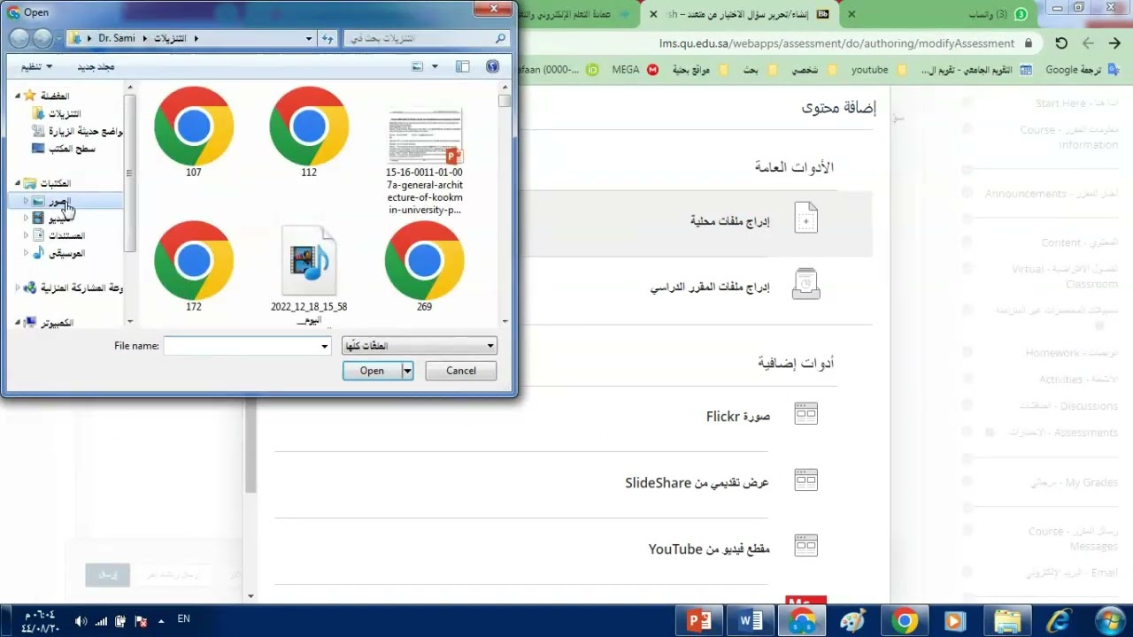The image size is (1133, 637).
Task: Open the MEGA bookmark
Action: [635, 70]
